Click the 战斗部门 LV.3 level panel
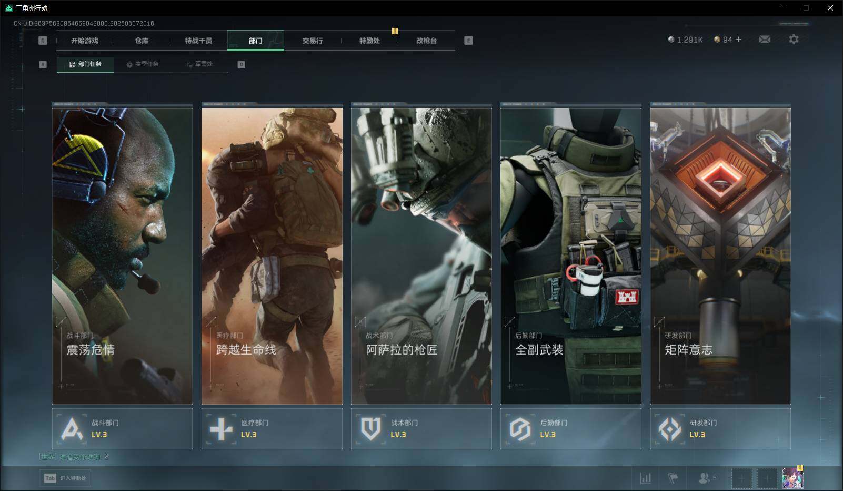Viewport: 843px width, 491px height. tap(123, 429)
